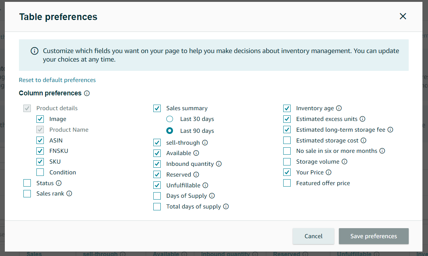
Task: Select the Last 30 days radio button
Action: coord(169,119)
